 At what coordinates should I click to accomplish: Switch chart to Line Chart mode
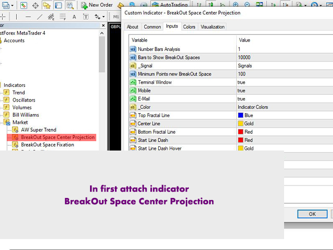(222, 5)
